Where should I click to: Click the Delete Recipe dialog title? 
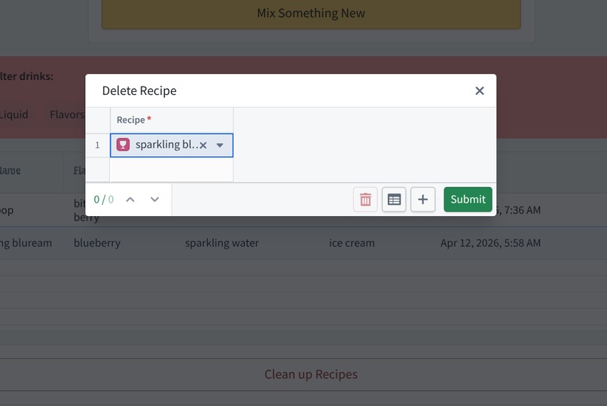coord(139,90)
